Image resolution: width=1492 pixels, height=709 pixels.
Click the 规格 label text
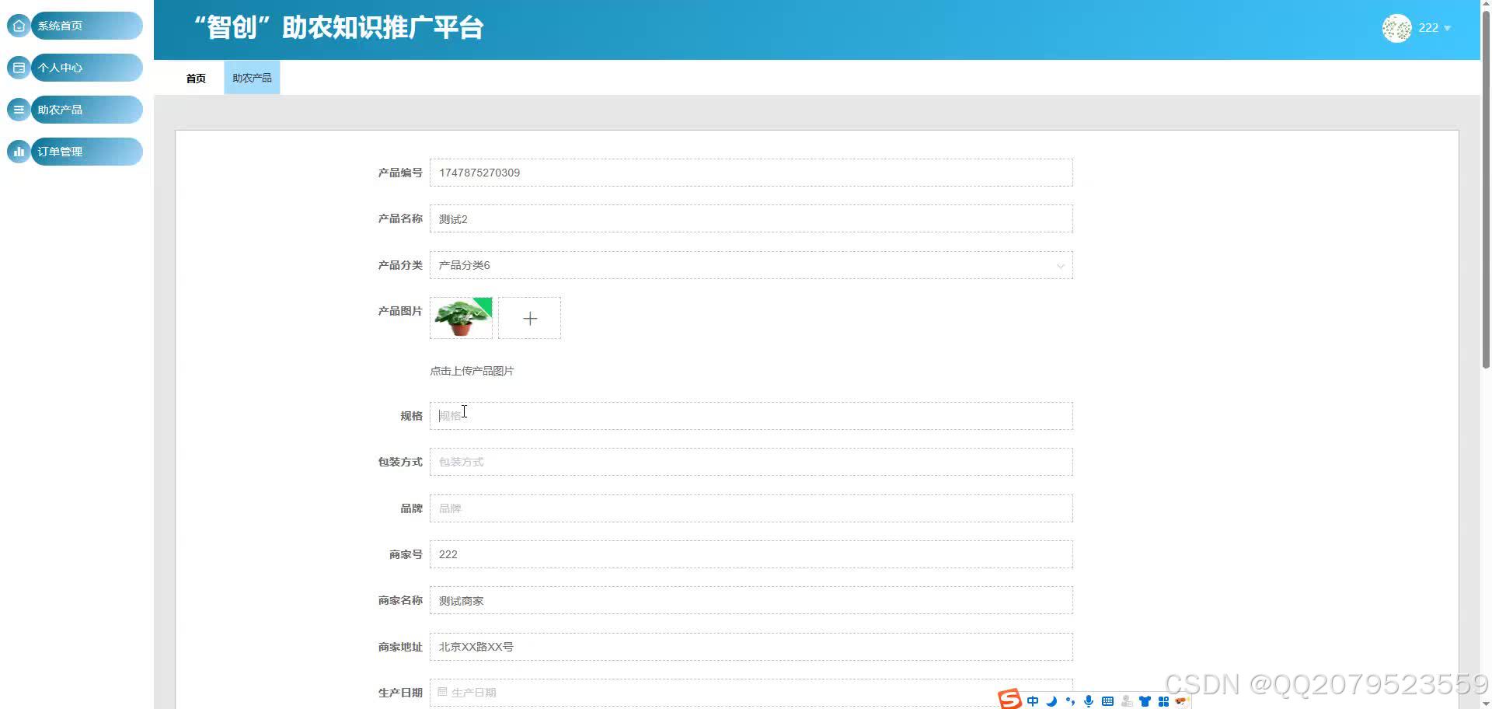pos(411,416)
